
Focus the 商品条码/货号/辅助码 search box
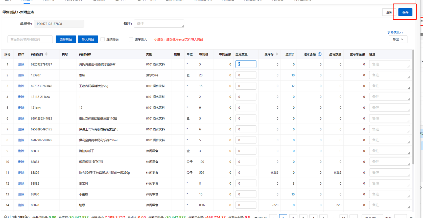tap(30, 39)
